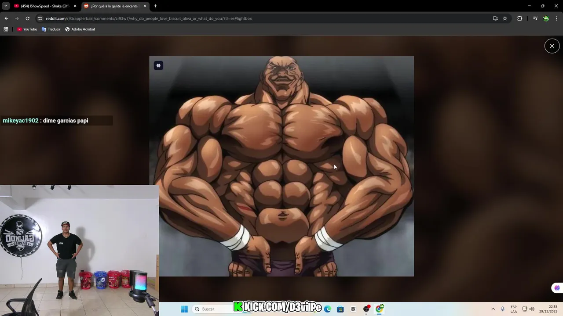Switch to Chrome on the taskbar
The image size is (563, 316).
pyautogui.click(x=380, y=309)
